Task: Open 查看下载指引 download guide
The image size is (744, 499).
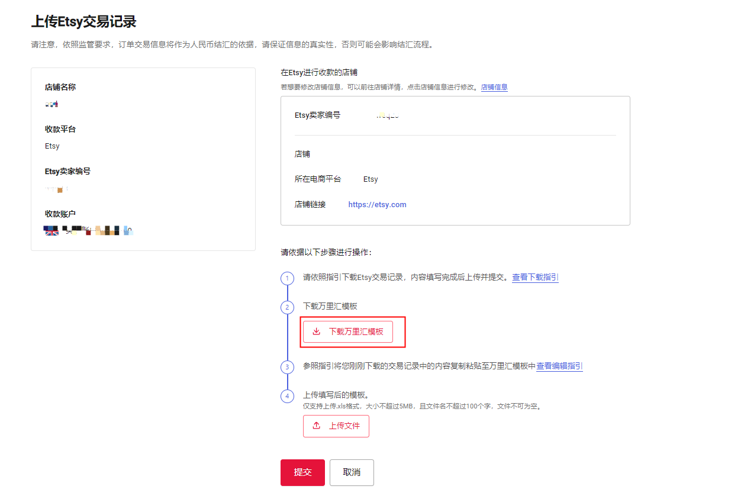Action: 534,276
